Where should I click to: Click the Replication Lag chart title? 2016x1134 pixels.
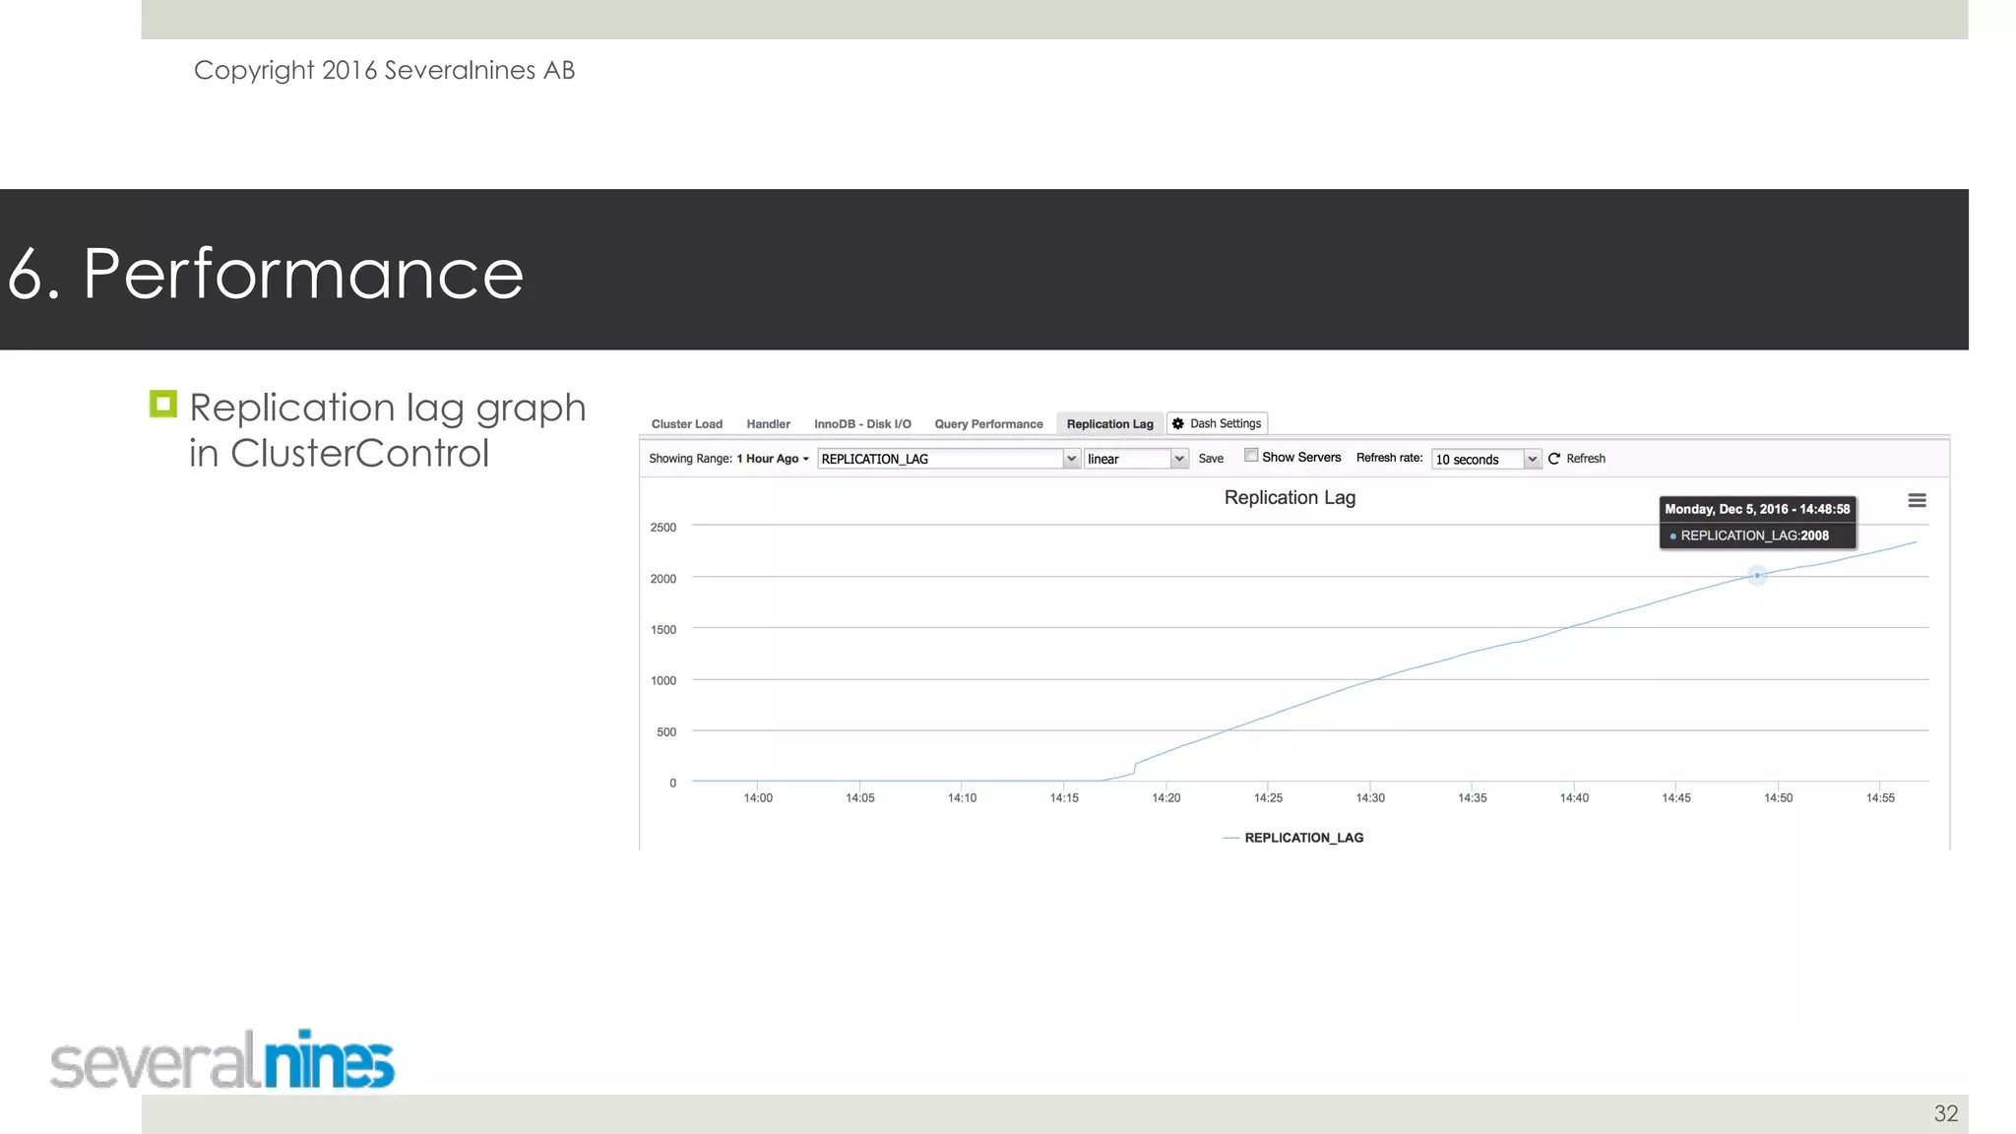1290,498
